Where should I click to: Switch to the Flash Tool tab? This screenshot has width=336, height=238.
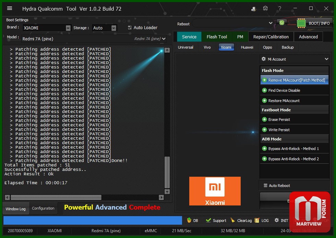[217, 37]
